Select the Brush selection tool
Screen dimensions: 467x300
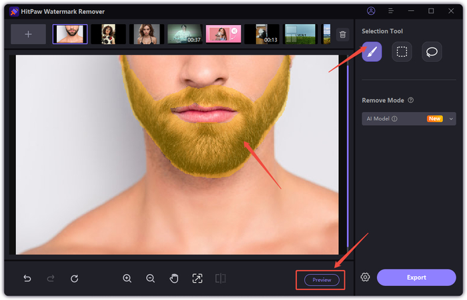pyautogui.click(x=372, y=52)
